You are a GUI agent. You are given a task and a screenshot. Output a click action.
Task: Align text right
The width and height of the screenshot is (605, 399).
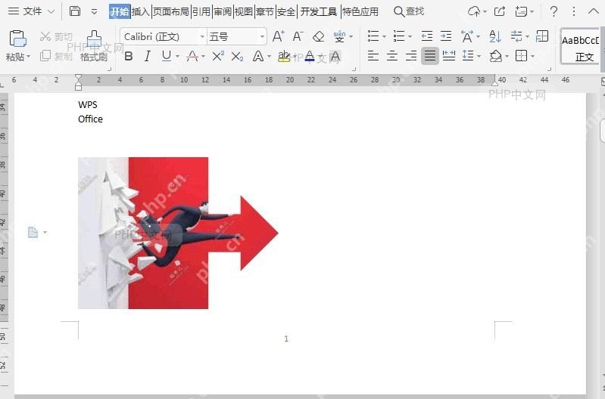411,56
